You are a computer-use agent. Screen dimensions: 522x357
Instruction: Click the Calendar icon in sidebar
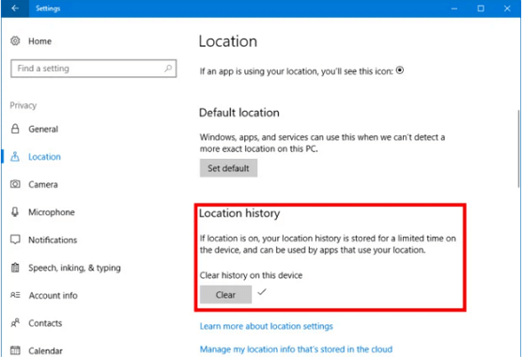pos(15,350)
